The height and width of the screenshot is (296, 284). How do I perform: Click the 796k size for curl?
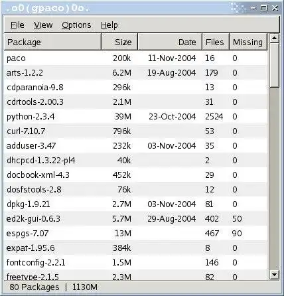coord(122,131)
